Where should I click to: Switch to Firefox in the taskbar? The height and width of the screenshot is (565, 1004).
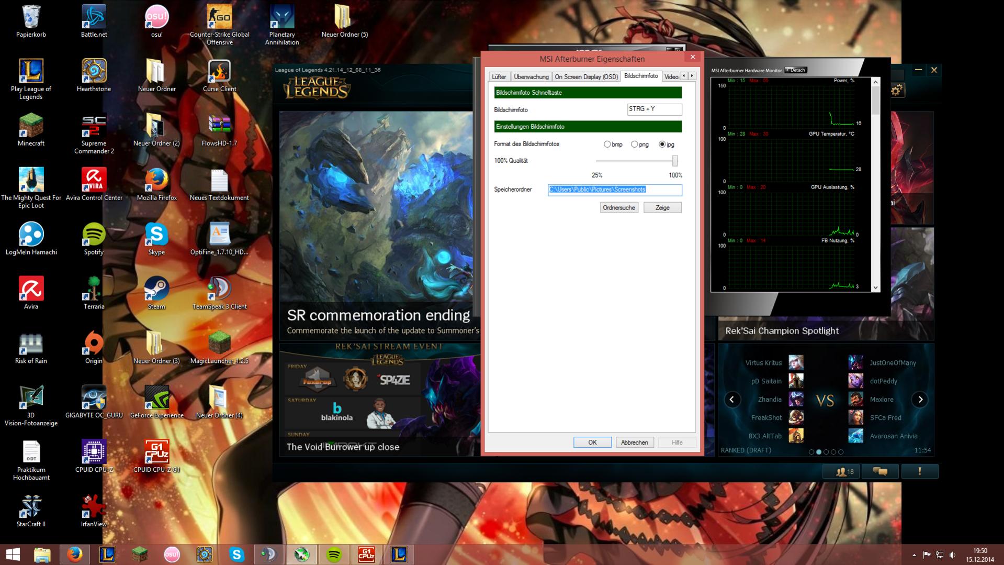tap(74, 555)
